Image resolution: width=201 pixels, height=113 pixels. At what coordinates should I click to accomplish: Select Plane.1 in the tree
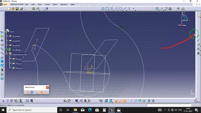coord(19,59)
